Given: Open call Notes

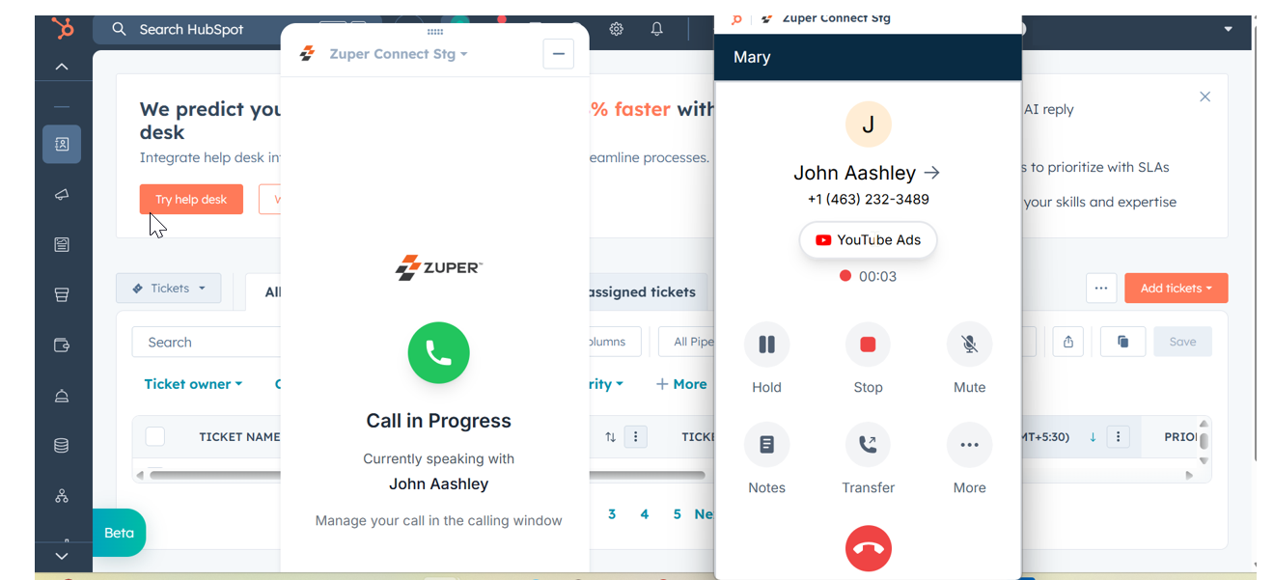Looking at the screenshot, I should [766, 445].
